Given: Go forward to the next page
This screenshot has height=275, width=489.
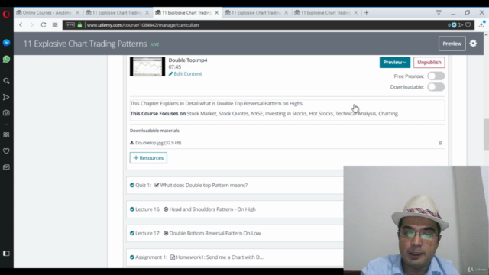Looking at the screenshot, I should point(32,25).
